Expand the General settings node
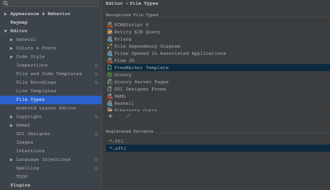The width and height of the screenshot is (330, 190). click(11, 40)
